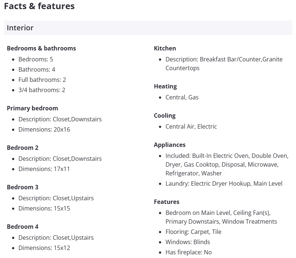Select the Bedroom 2 heading

pyautogui.click(x=23, y=148)
